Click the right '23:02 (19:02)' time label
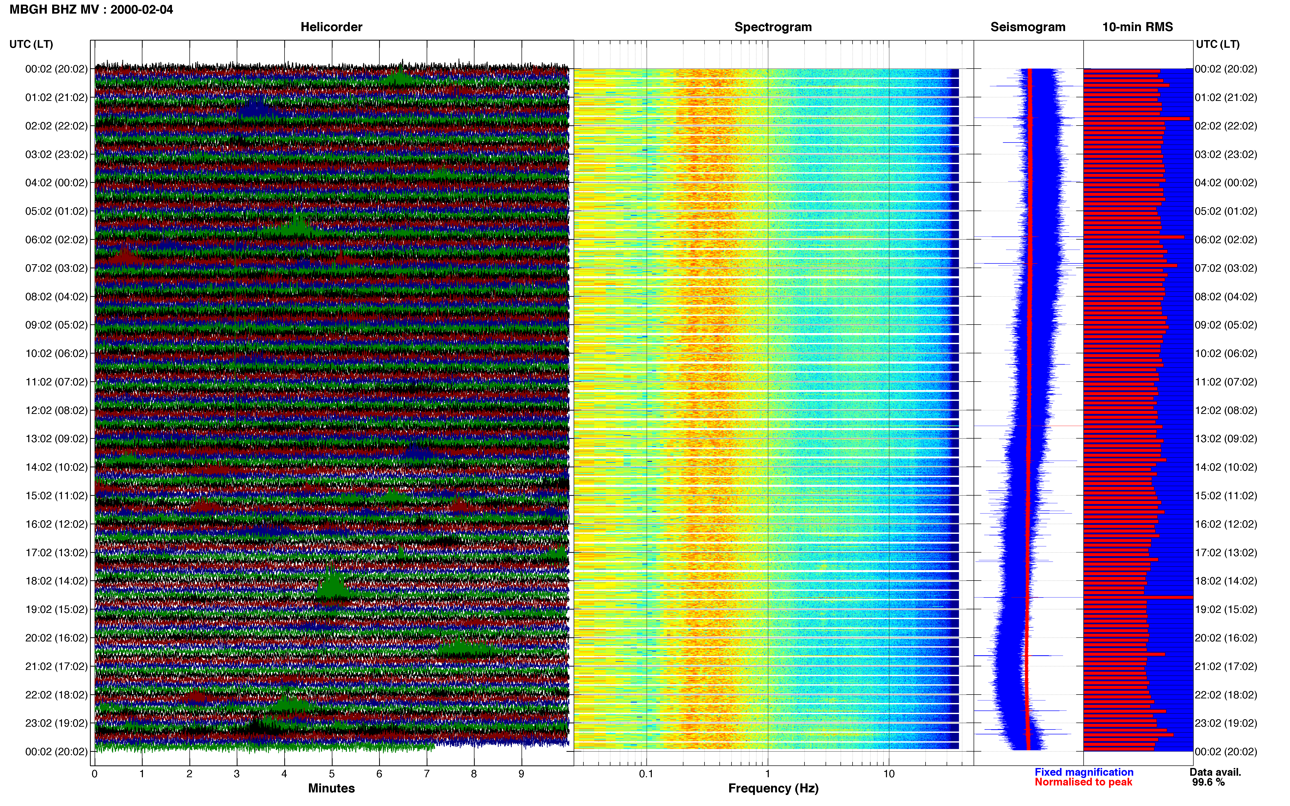The width and height of the screenshot is (1290, 806). point(1226,723)
